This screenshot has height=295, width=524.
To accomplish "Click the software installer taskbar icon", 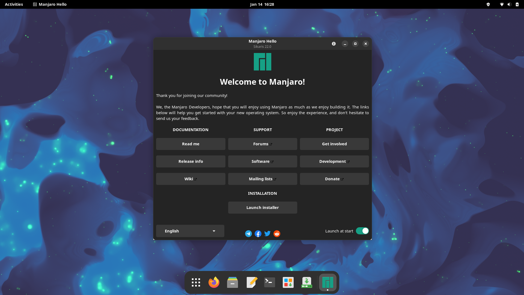I will pyautogui.click(x=288, y=282).
